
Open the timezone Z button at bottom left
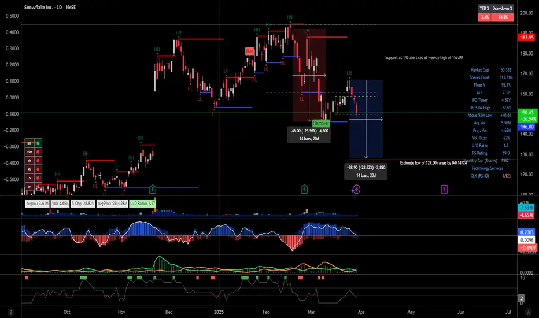(10, 312)
